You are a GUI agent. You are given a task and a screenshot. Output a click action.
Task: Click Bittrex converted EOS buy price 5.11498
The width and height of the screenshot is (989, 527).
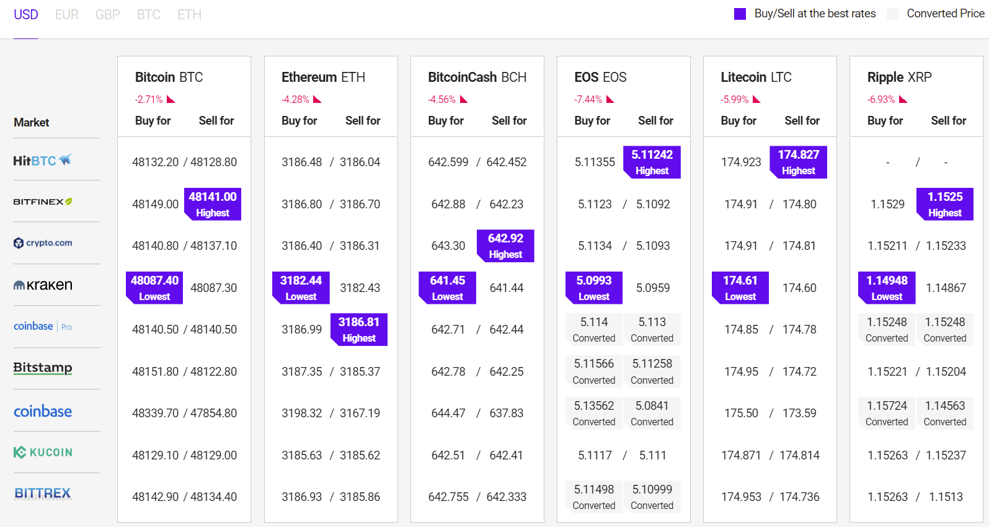[x=594, y=497]
